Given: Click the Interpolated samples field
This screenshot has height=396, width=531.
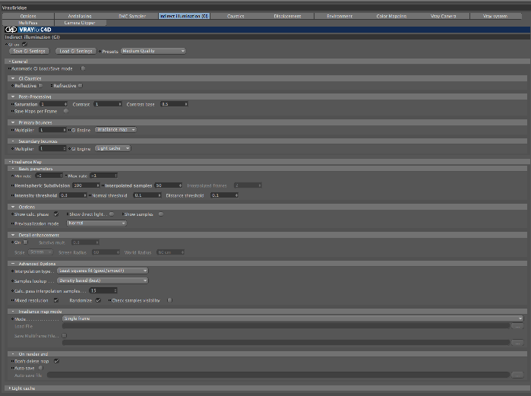Looking at the screenshot, I should pos(169,185).
